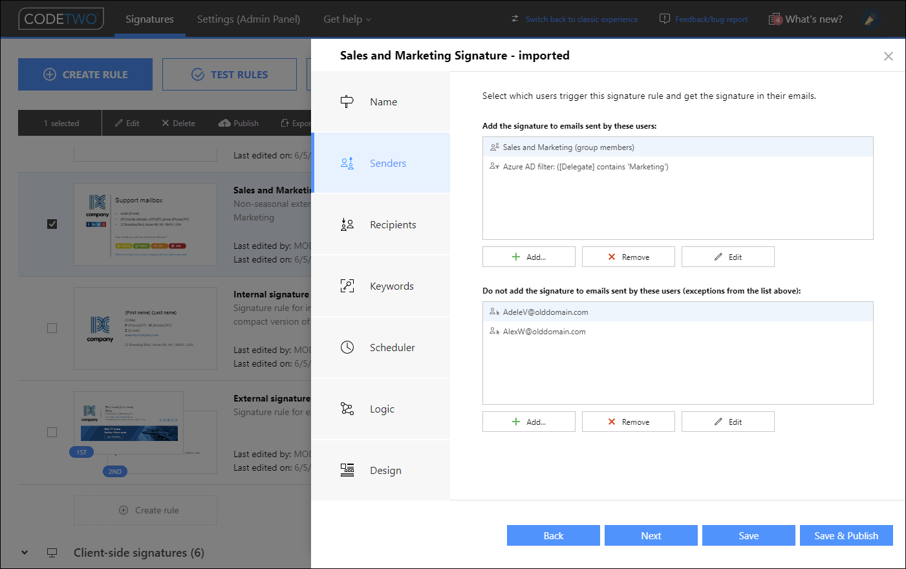The image size is (906, 569).
Task: Click the monitor icon by Client-side signatures
Action: point(52,553)
